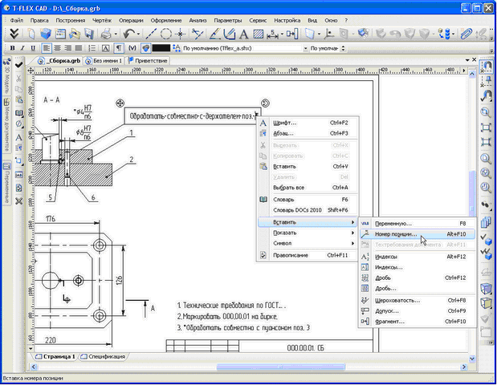
Task: Click the text tool A icon in the top toolbar
Action: tap(244, 34)
